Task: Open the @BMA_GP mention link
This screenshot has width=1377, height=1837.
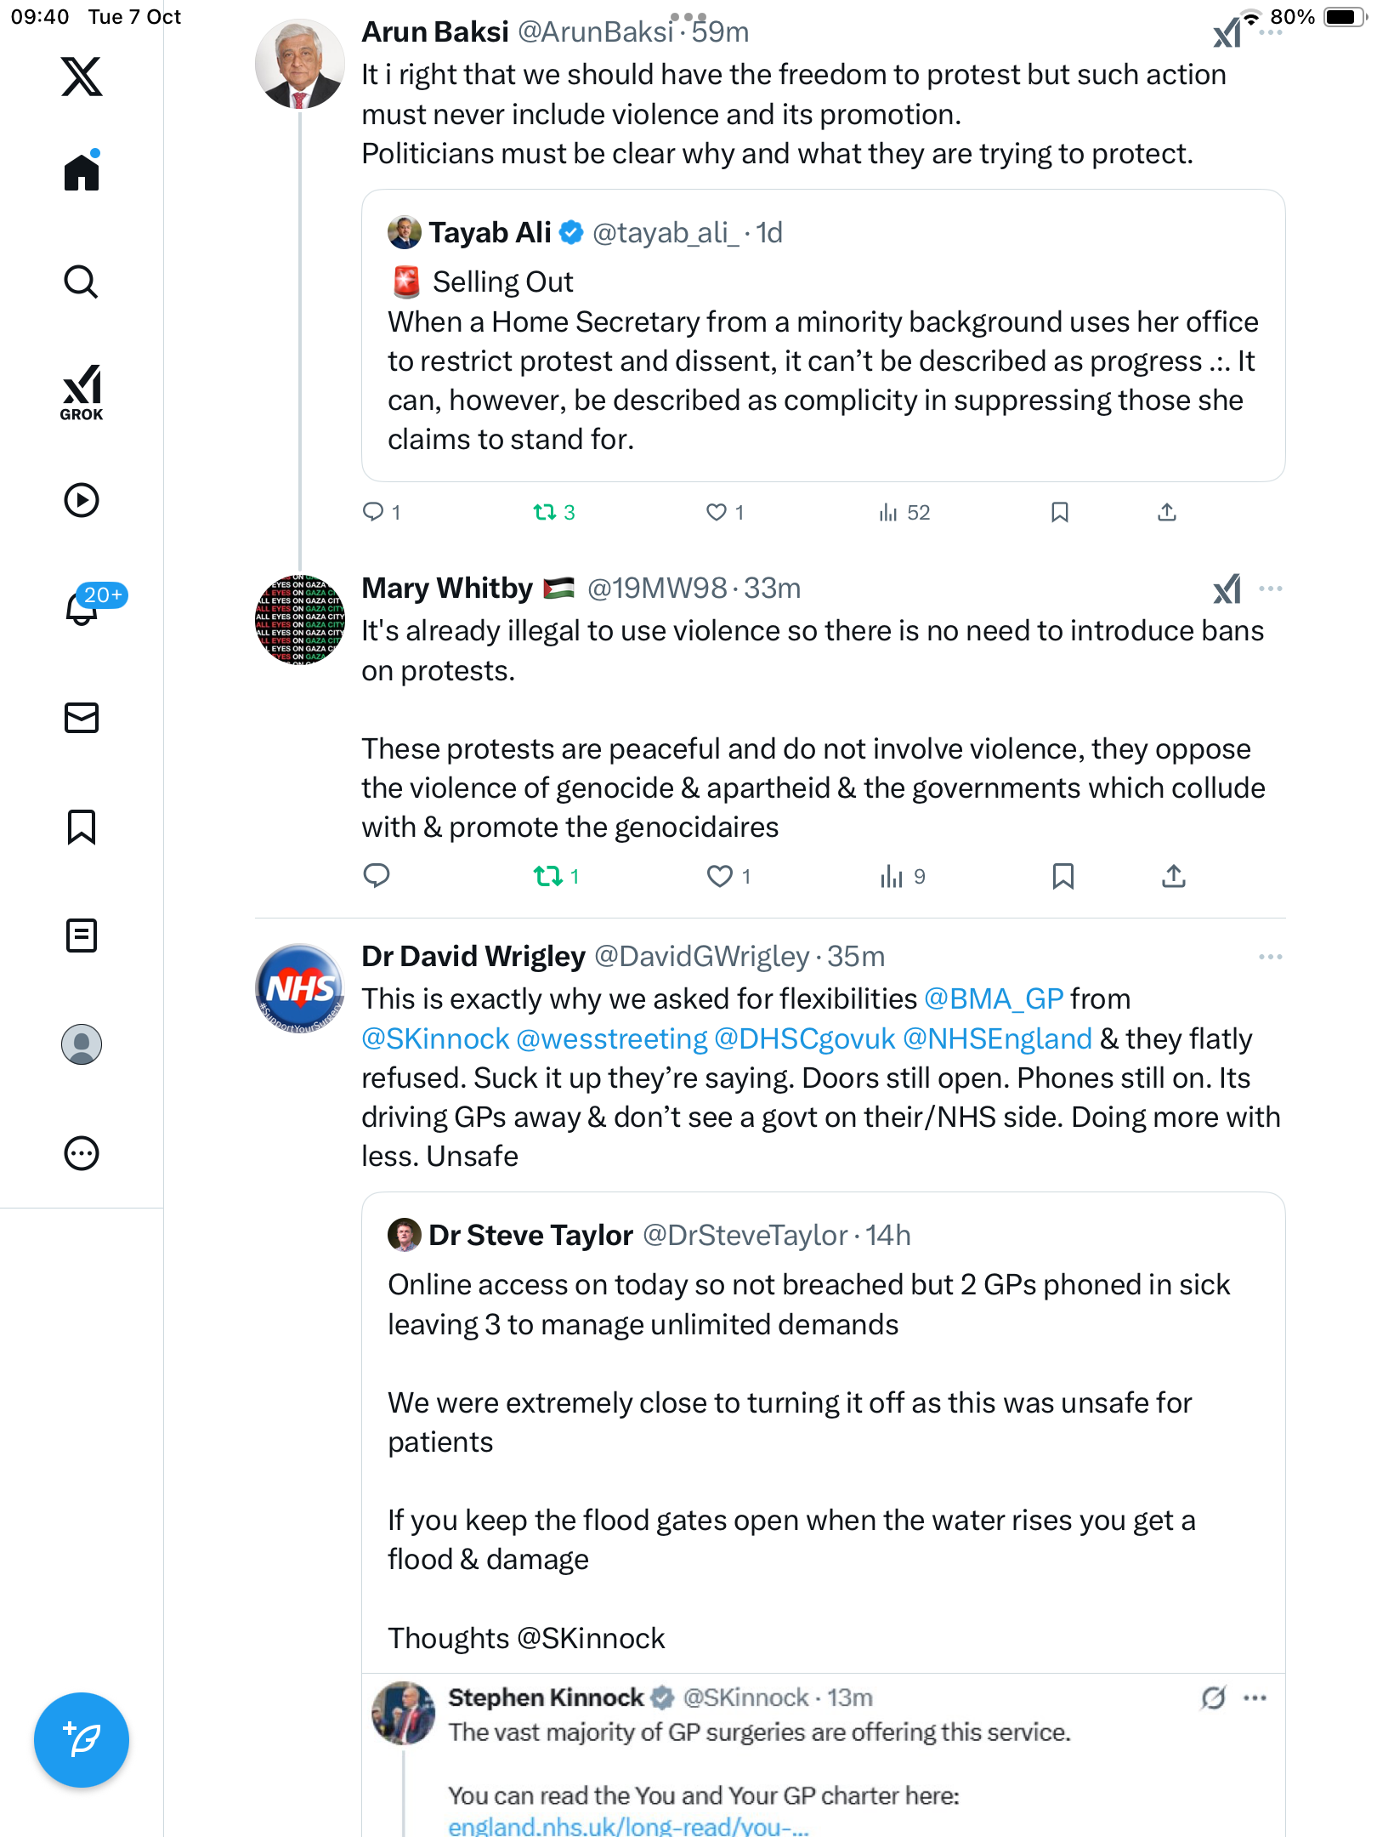Action: tap(993, 998)
